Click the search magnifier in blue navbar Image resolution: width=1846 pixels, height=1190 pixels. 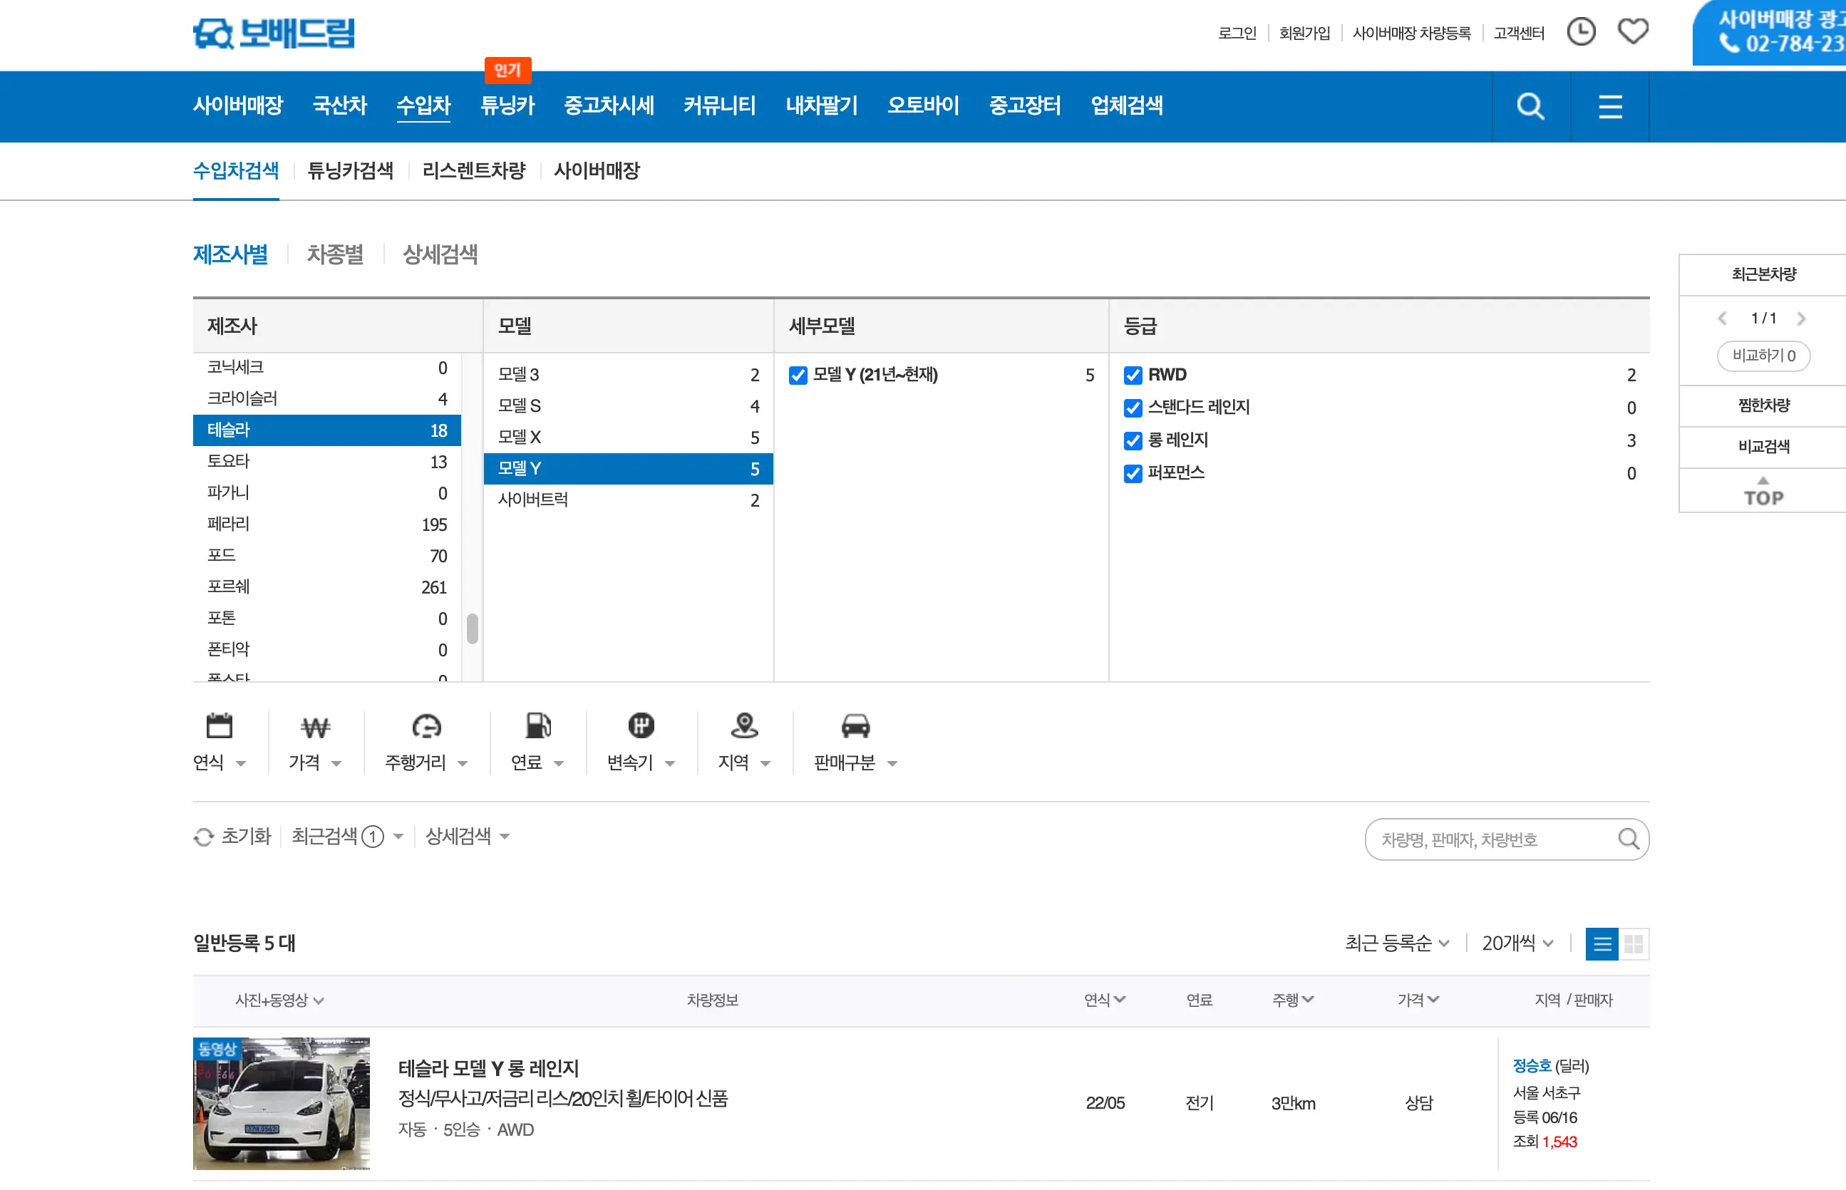(x=1530, y=106)
